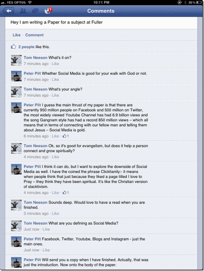This screenshot has height=271, width=204.
Task: Open the friend requests icon
Action: click(23, 11)
